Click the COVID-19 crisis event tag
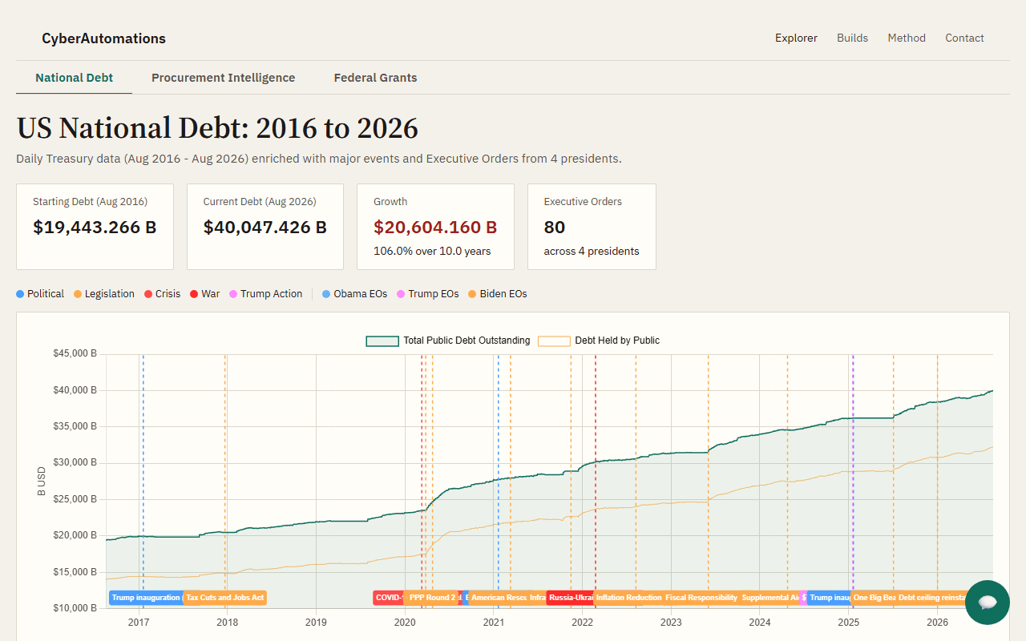The image size is (1026, 641). click(x=388, y=598)
